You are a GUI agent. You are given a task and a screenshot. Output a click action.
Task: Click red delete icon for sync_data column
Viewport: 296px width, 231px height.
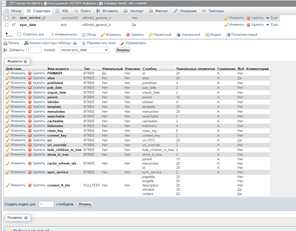pyautogui.click(x=248, y=25)
